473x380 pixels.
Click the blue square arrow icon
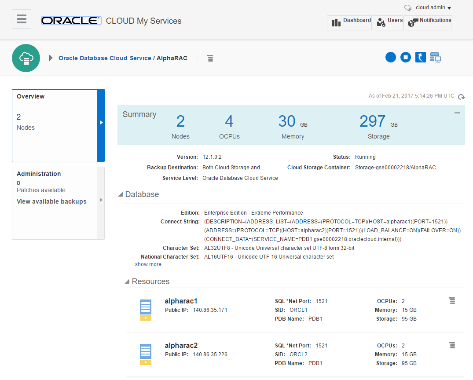(x=421, y=57)
